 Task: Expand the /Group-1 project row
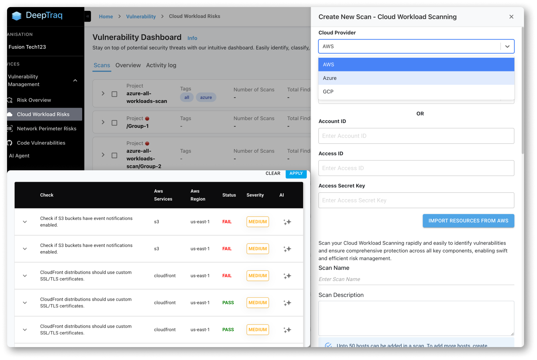(x=103, y=122)
